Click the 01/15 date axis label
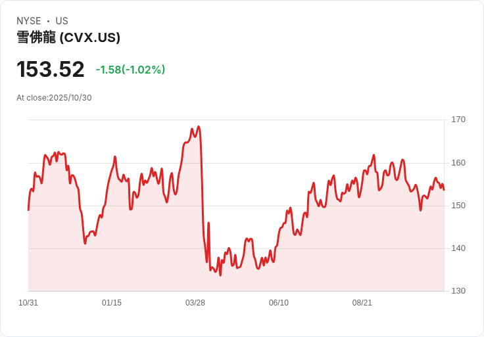Screen dimensions: 484x337 tap(112, 303)
